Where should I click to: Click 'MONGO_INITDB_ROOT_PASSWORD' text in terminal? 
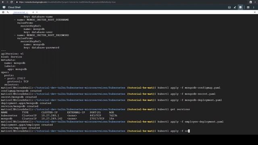pyautogui.click(x=48, y=35)
